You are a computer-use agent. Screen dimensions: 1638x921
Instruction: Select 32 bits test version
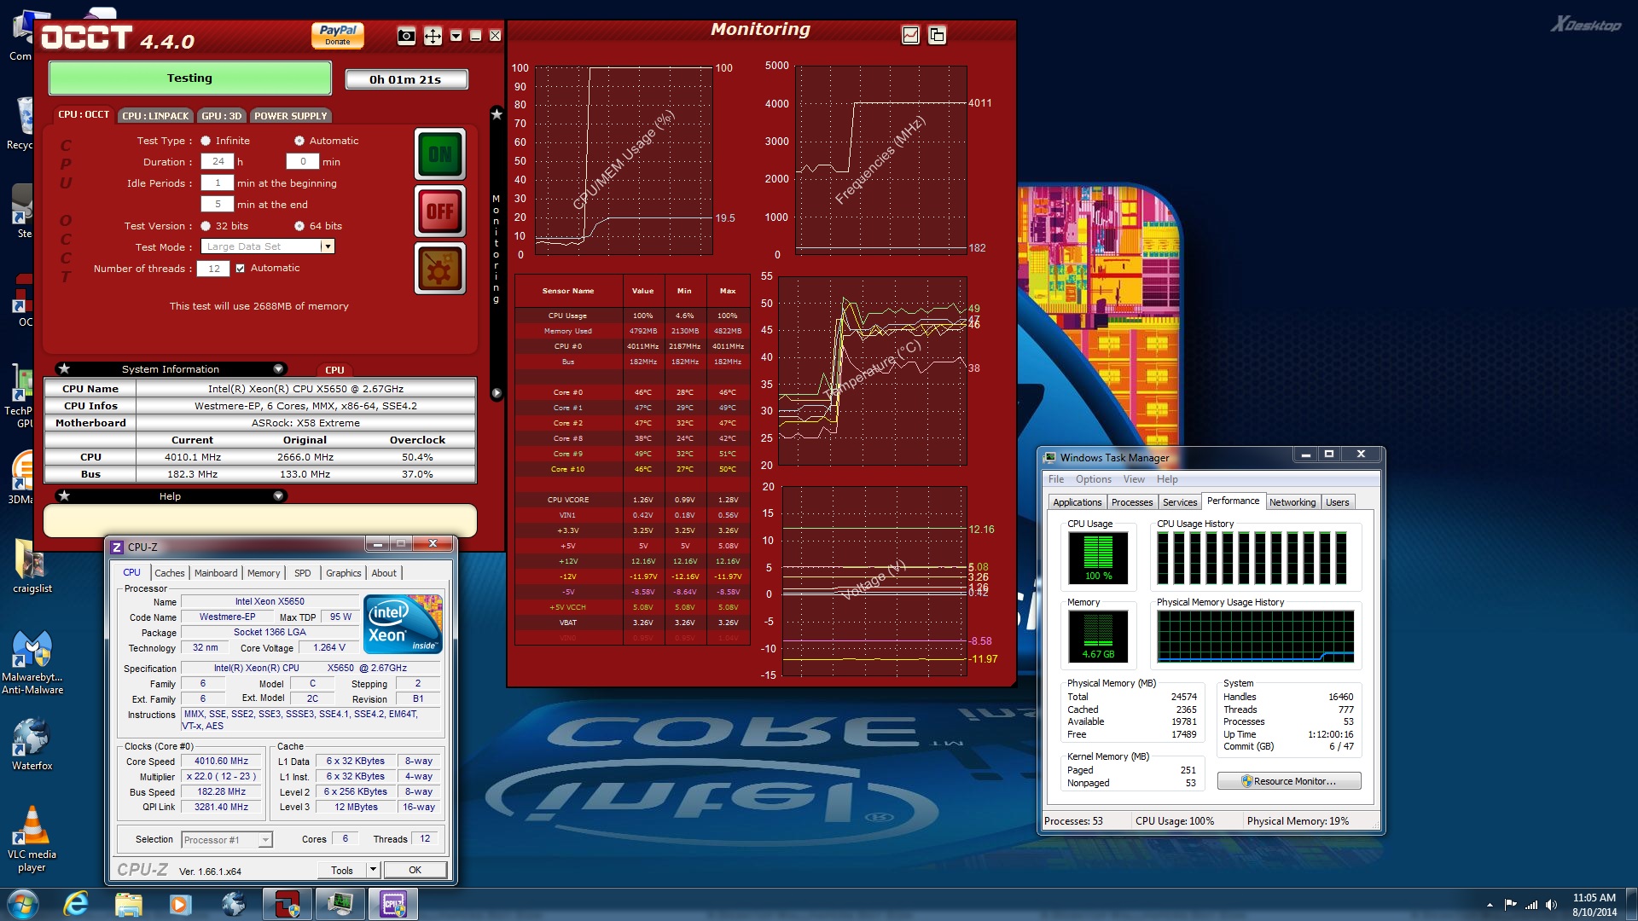[x=206, y=226]
